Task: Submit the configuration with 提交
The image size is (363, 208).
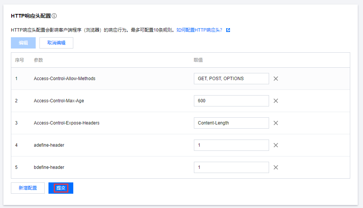Action: (61, 188)
